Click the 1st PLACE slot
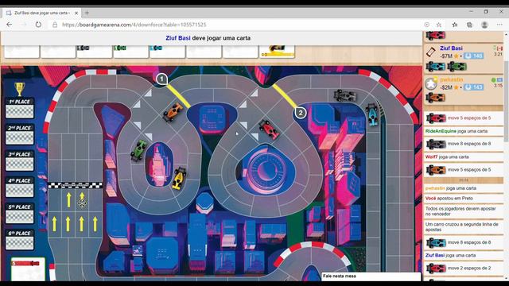Screen dimensions: 509x286 (19, 108)
